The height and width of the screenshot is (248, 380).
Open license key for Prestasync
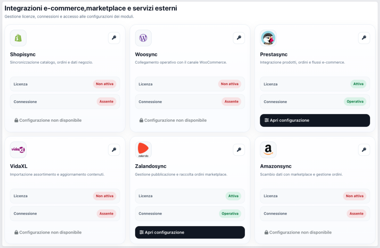click(x=364, y=38)
